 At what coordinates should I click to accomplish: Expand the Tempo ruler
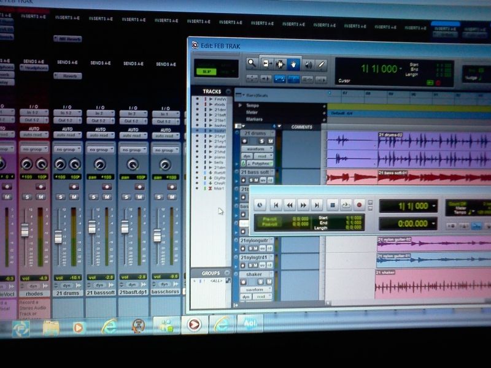click(241, 105)
